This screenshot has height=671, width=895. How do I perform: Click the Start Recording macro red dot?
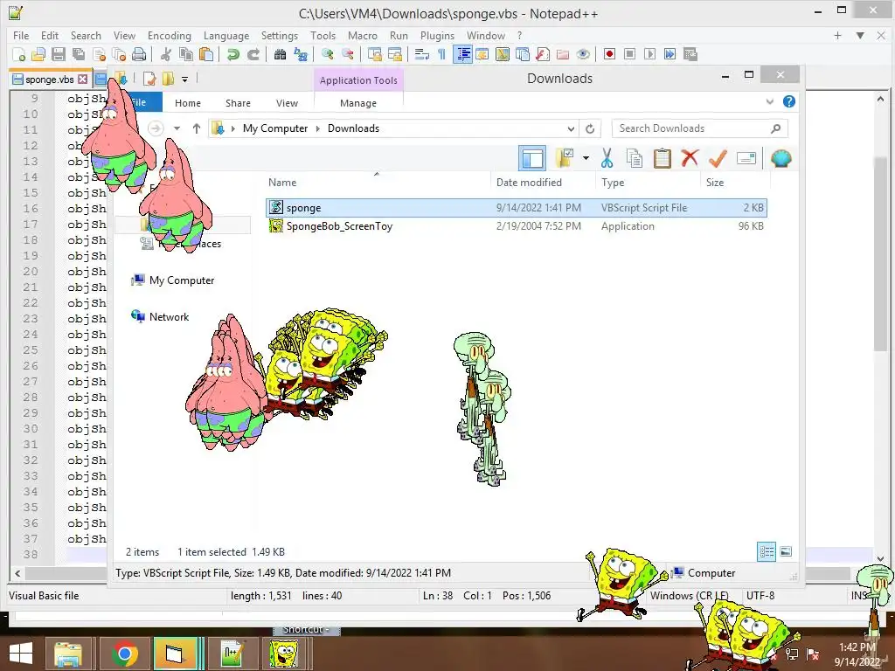pyautogui.click(x=609, y=54)
